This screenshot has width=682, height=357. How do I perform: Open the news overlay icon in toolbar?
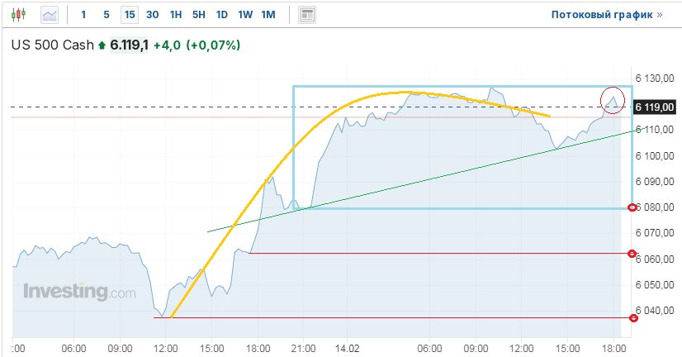click(x=307, y=15)
